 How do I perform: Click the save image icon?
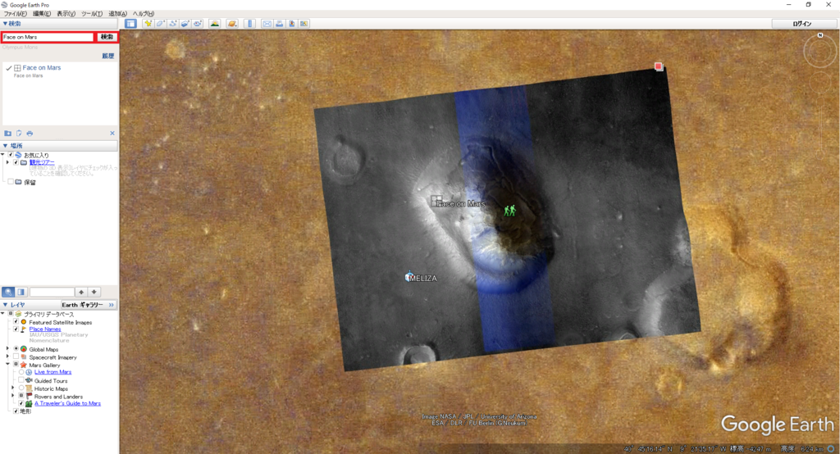(x=291, y=24)
